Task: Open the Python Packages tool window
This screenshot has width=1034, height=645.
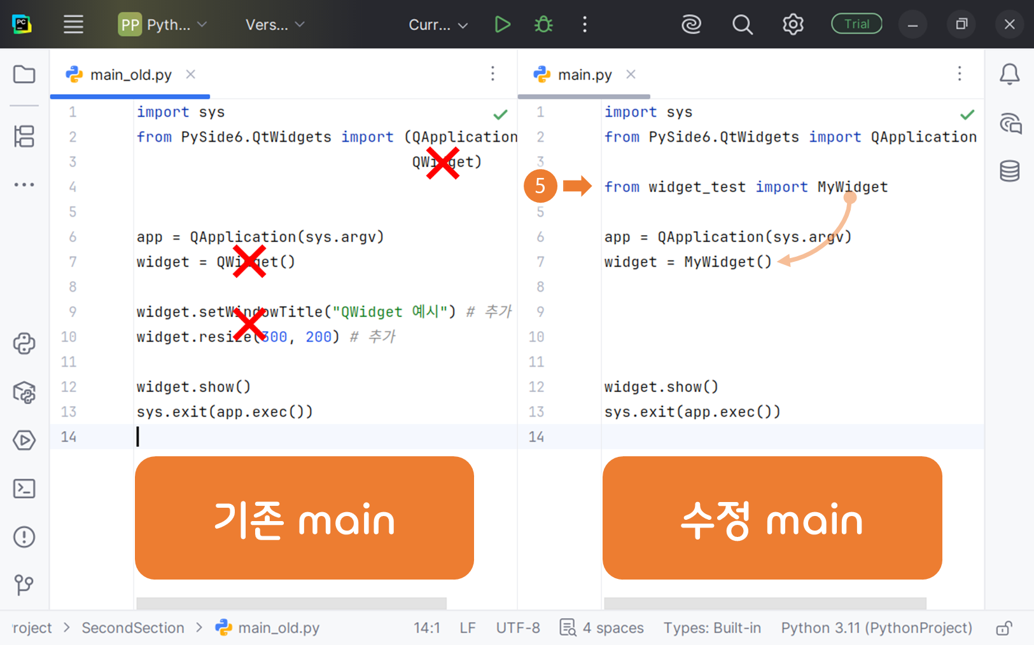Action: pos(24,392)
